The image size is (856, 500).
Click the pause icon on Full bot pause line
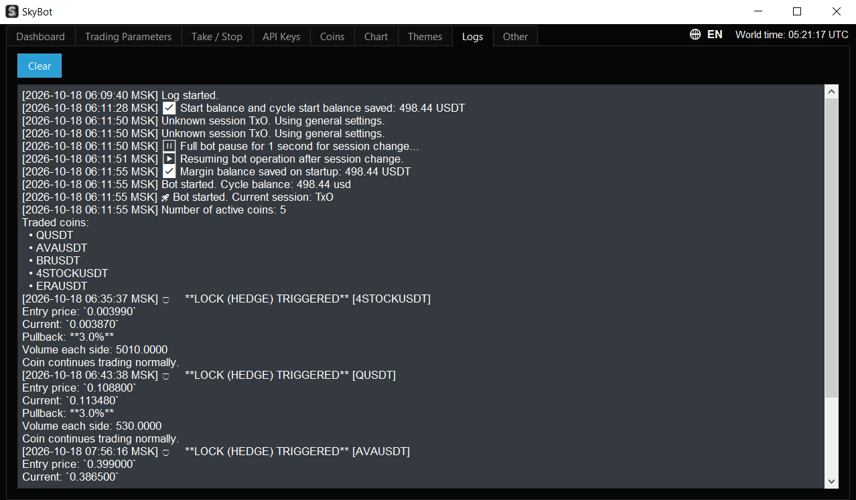(x=169, y=147)
